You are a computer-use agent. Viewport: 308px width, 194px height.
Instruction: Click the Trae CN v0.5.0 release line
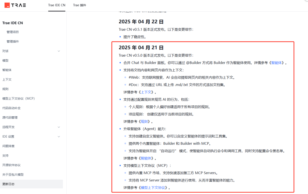point(156,56)
